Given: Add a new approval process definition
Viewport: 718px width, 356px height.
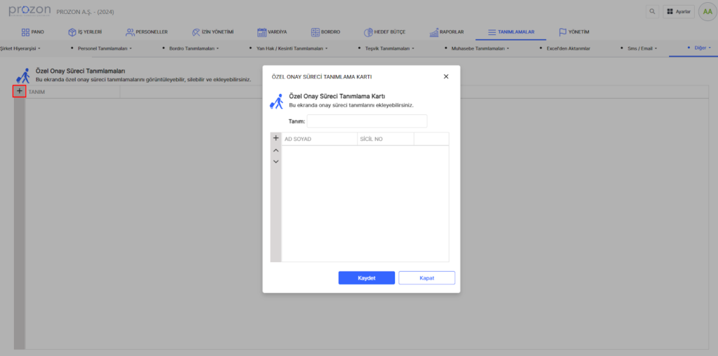Looking at the screenshot, I should (x=20, y=91).
